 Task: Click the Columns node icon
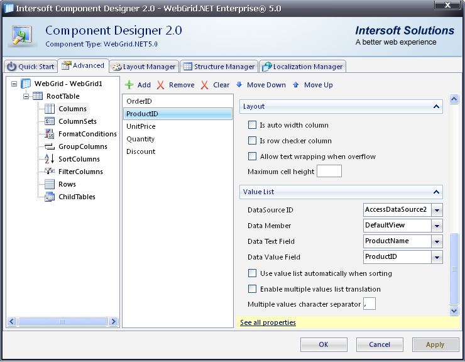50,109
